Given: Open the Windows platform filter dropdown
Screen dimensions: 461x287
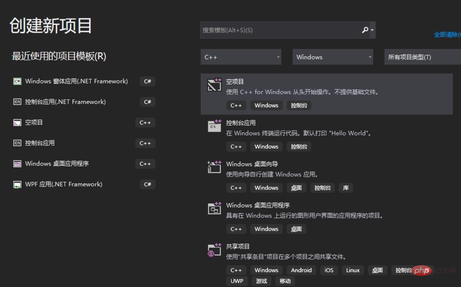Looking at the screenshot, I should coord(333,57).
